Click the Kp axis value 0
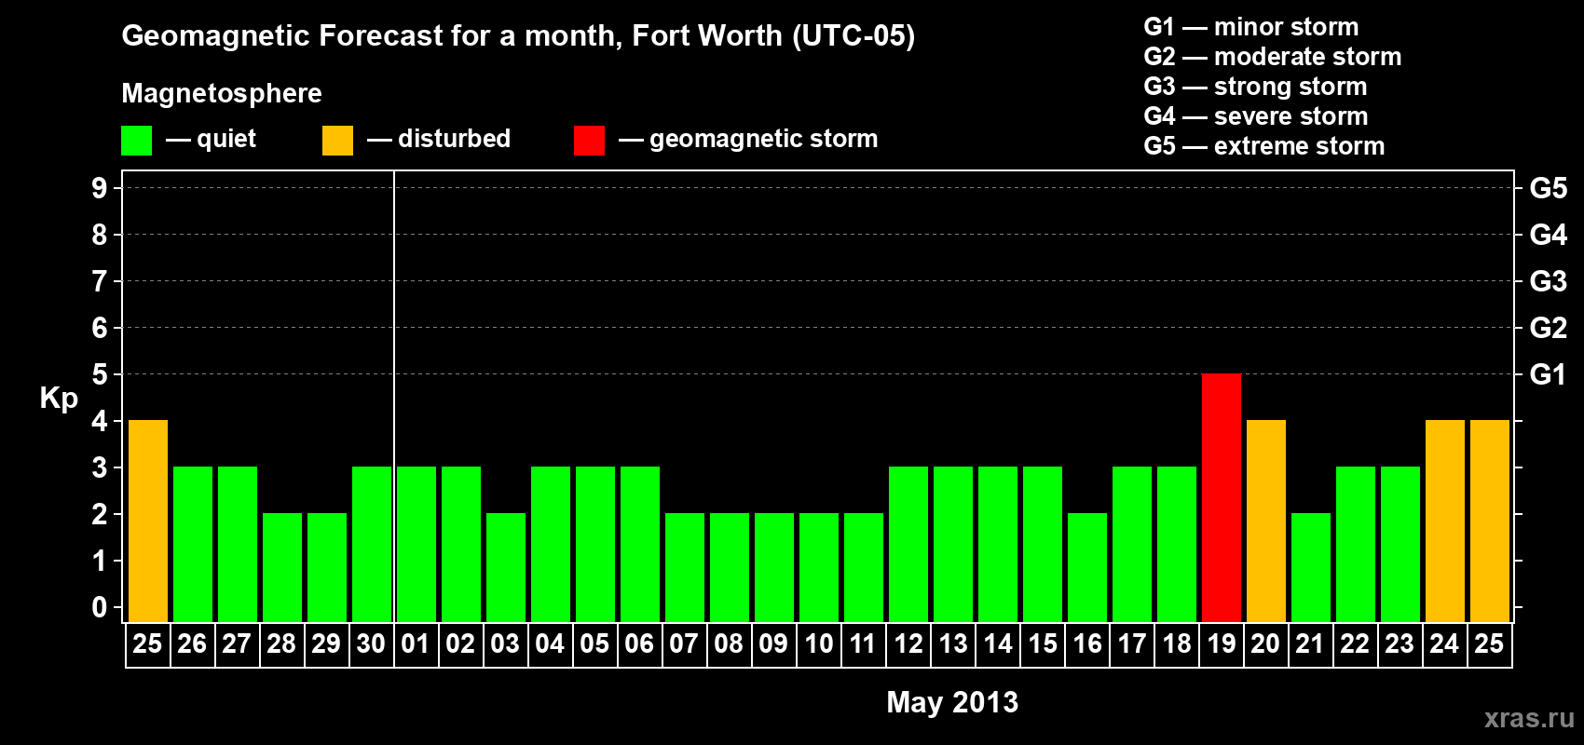 pyautogui.click(x=100, y=607)
